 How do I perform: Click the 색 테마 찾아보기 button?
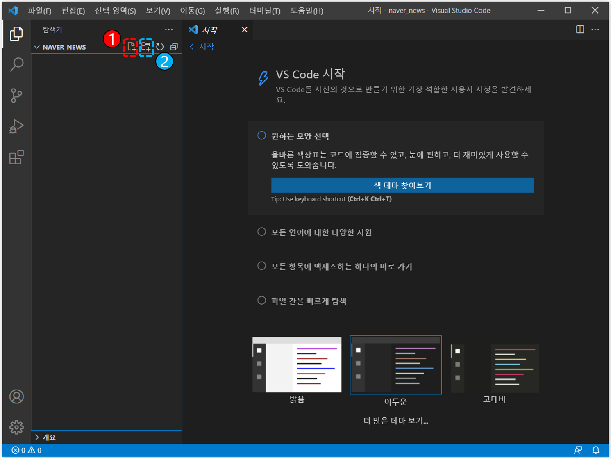pyautogui.click(x=402, y=185)
